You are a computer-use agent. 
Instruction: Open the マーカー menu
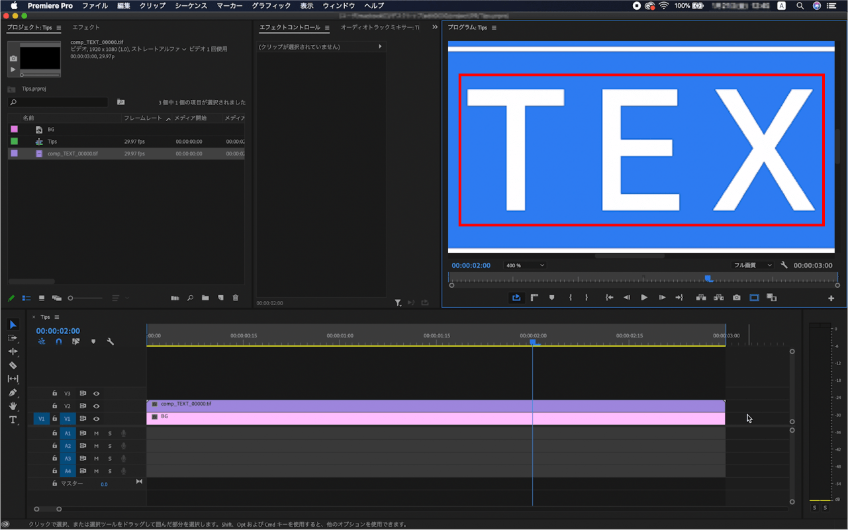(230, 5)
